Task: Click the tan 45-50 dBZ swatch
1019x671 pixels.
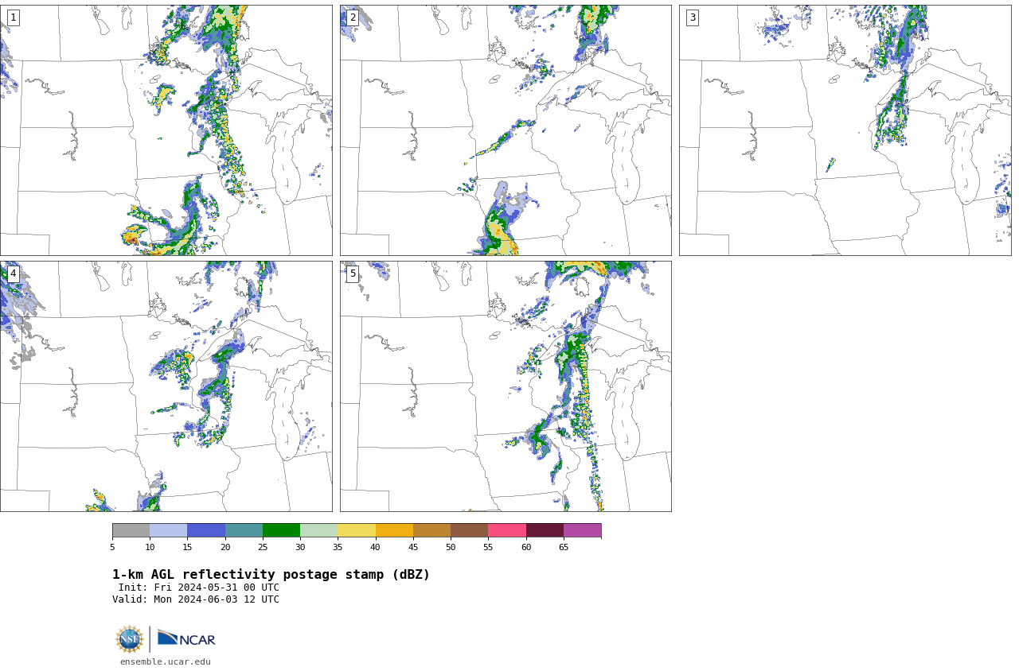Action: click(431, 530)
